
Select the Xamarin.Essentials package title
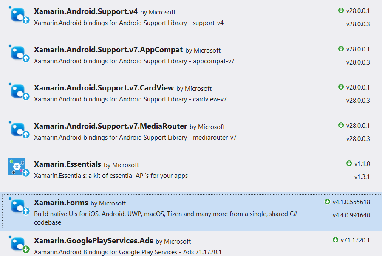[68, 164]
